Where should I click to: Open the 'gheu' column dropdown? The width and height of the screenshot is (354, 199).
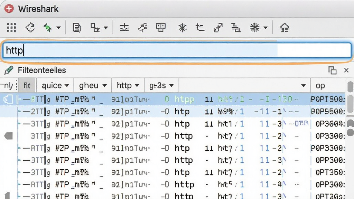click(104, 86)
